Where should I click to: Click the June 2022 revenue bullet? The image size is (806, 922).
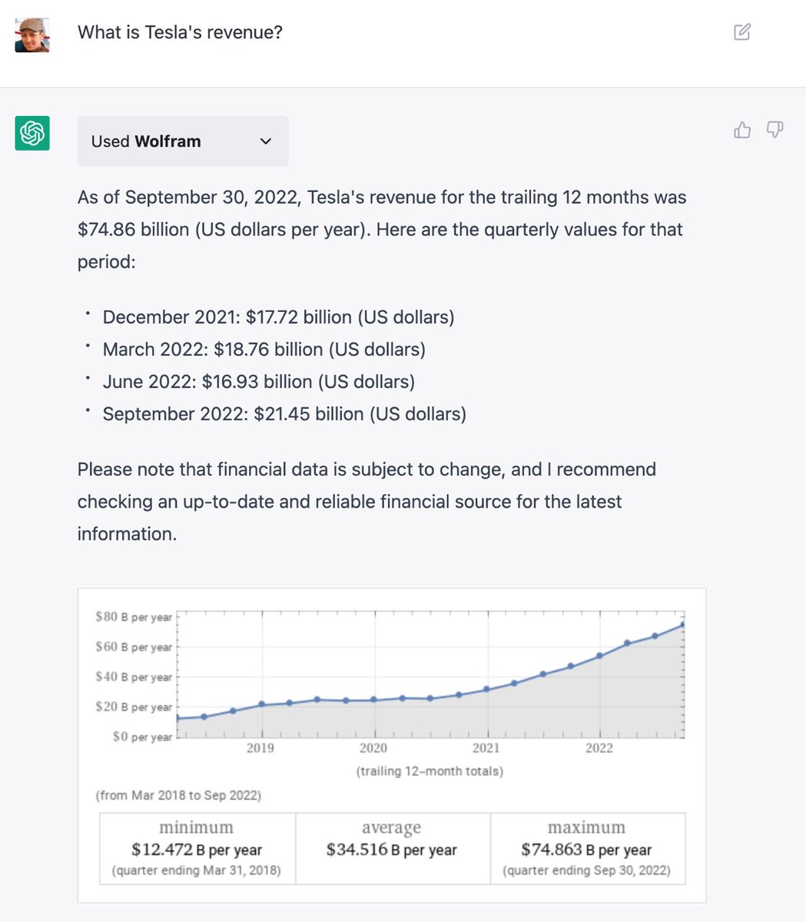coord(258,382)
